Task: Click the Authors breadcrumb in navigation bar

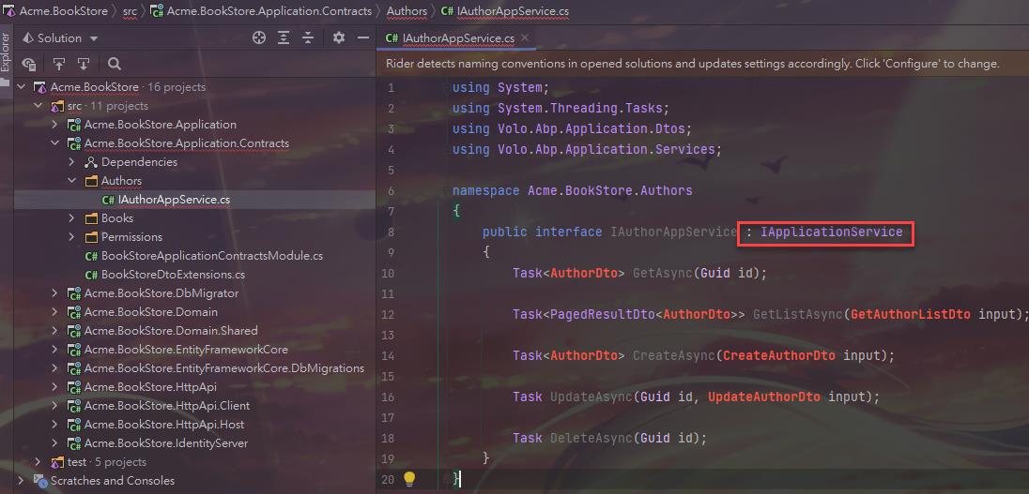Action: 407,11
